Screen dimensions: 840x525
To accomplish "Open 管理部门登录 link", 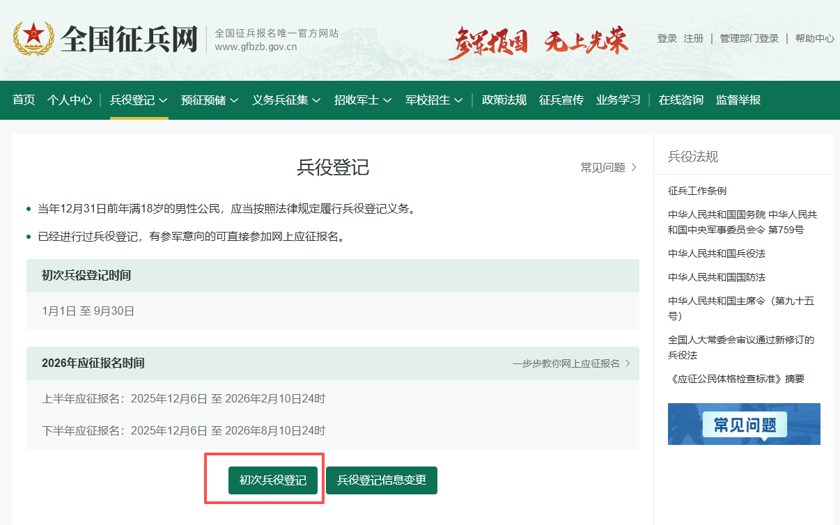I will click(x=749, y=39).
